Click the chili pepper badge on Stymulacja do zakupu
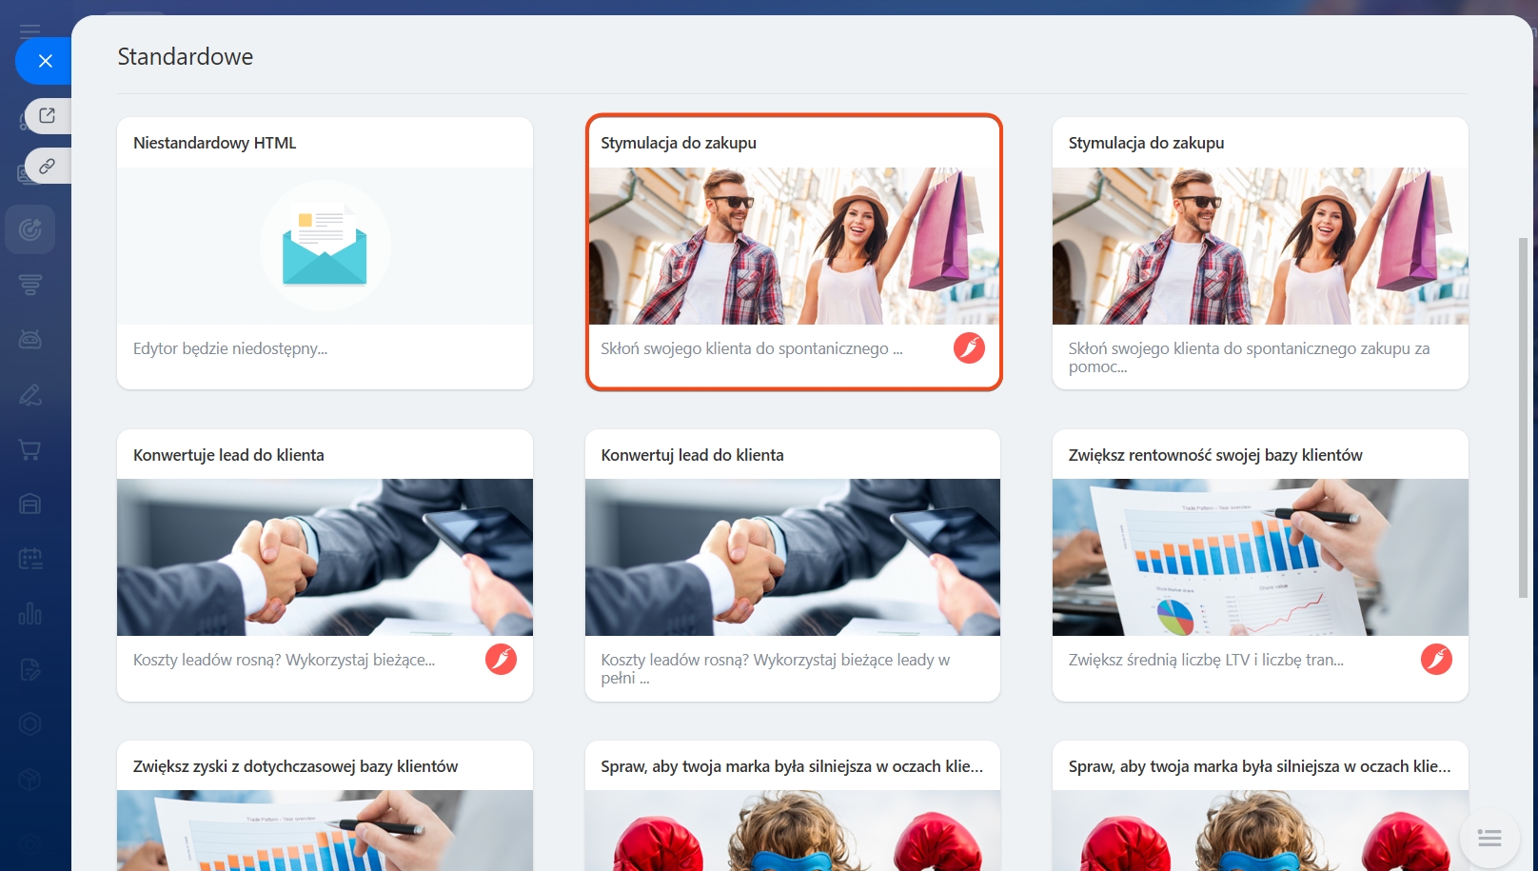 (969, 348)
